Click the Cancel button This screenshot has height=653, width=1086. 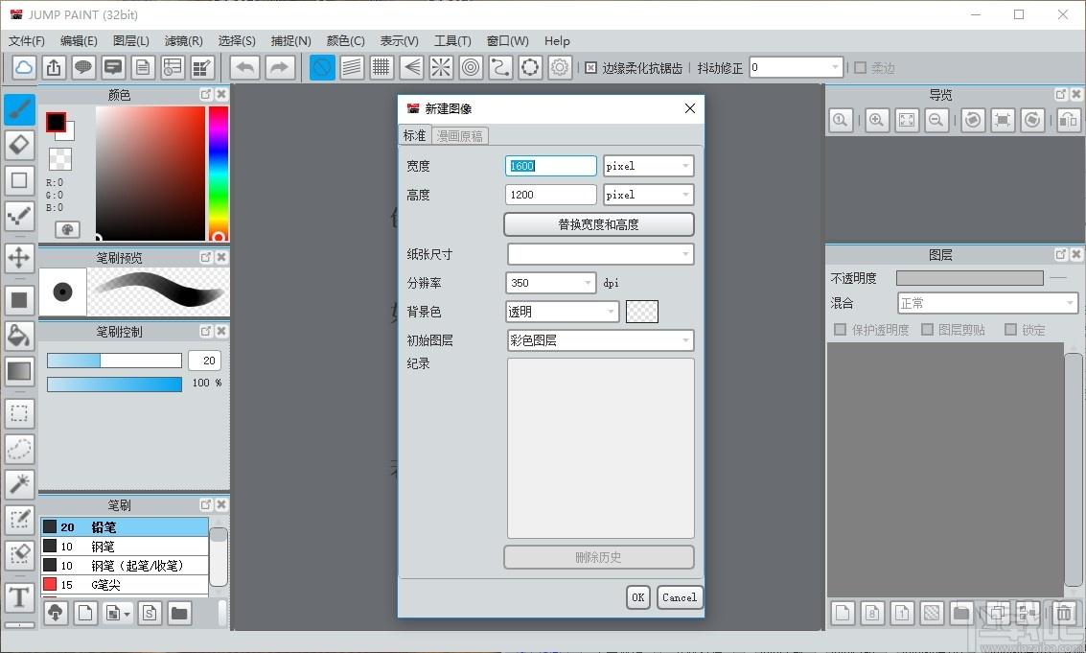point(679,597)
